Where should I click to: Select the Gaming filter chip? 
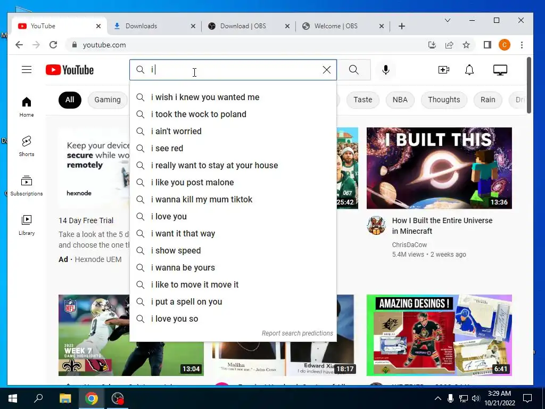108,100
